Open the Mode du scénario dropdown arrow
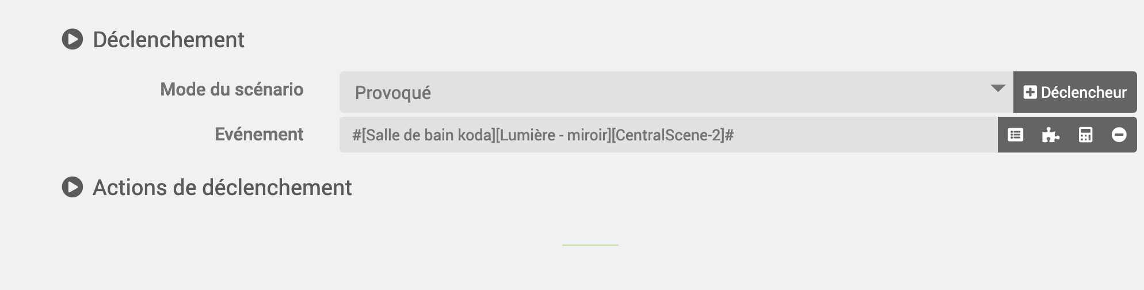Image resolution: width=1144 pixels, height=290 pixels. point(997,89)
